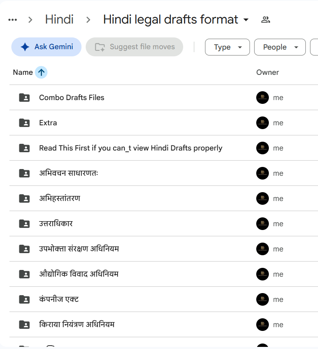Select the उपभोक्ता संरक्षण अधिनियम folder
The height and width of the screenshot is (349, 318).
(x=79, y=249)
